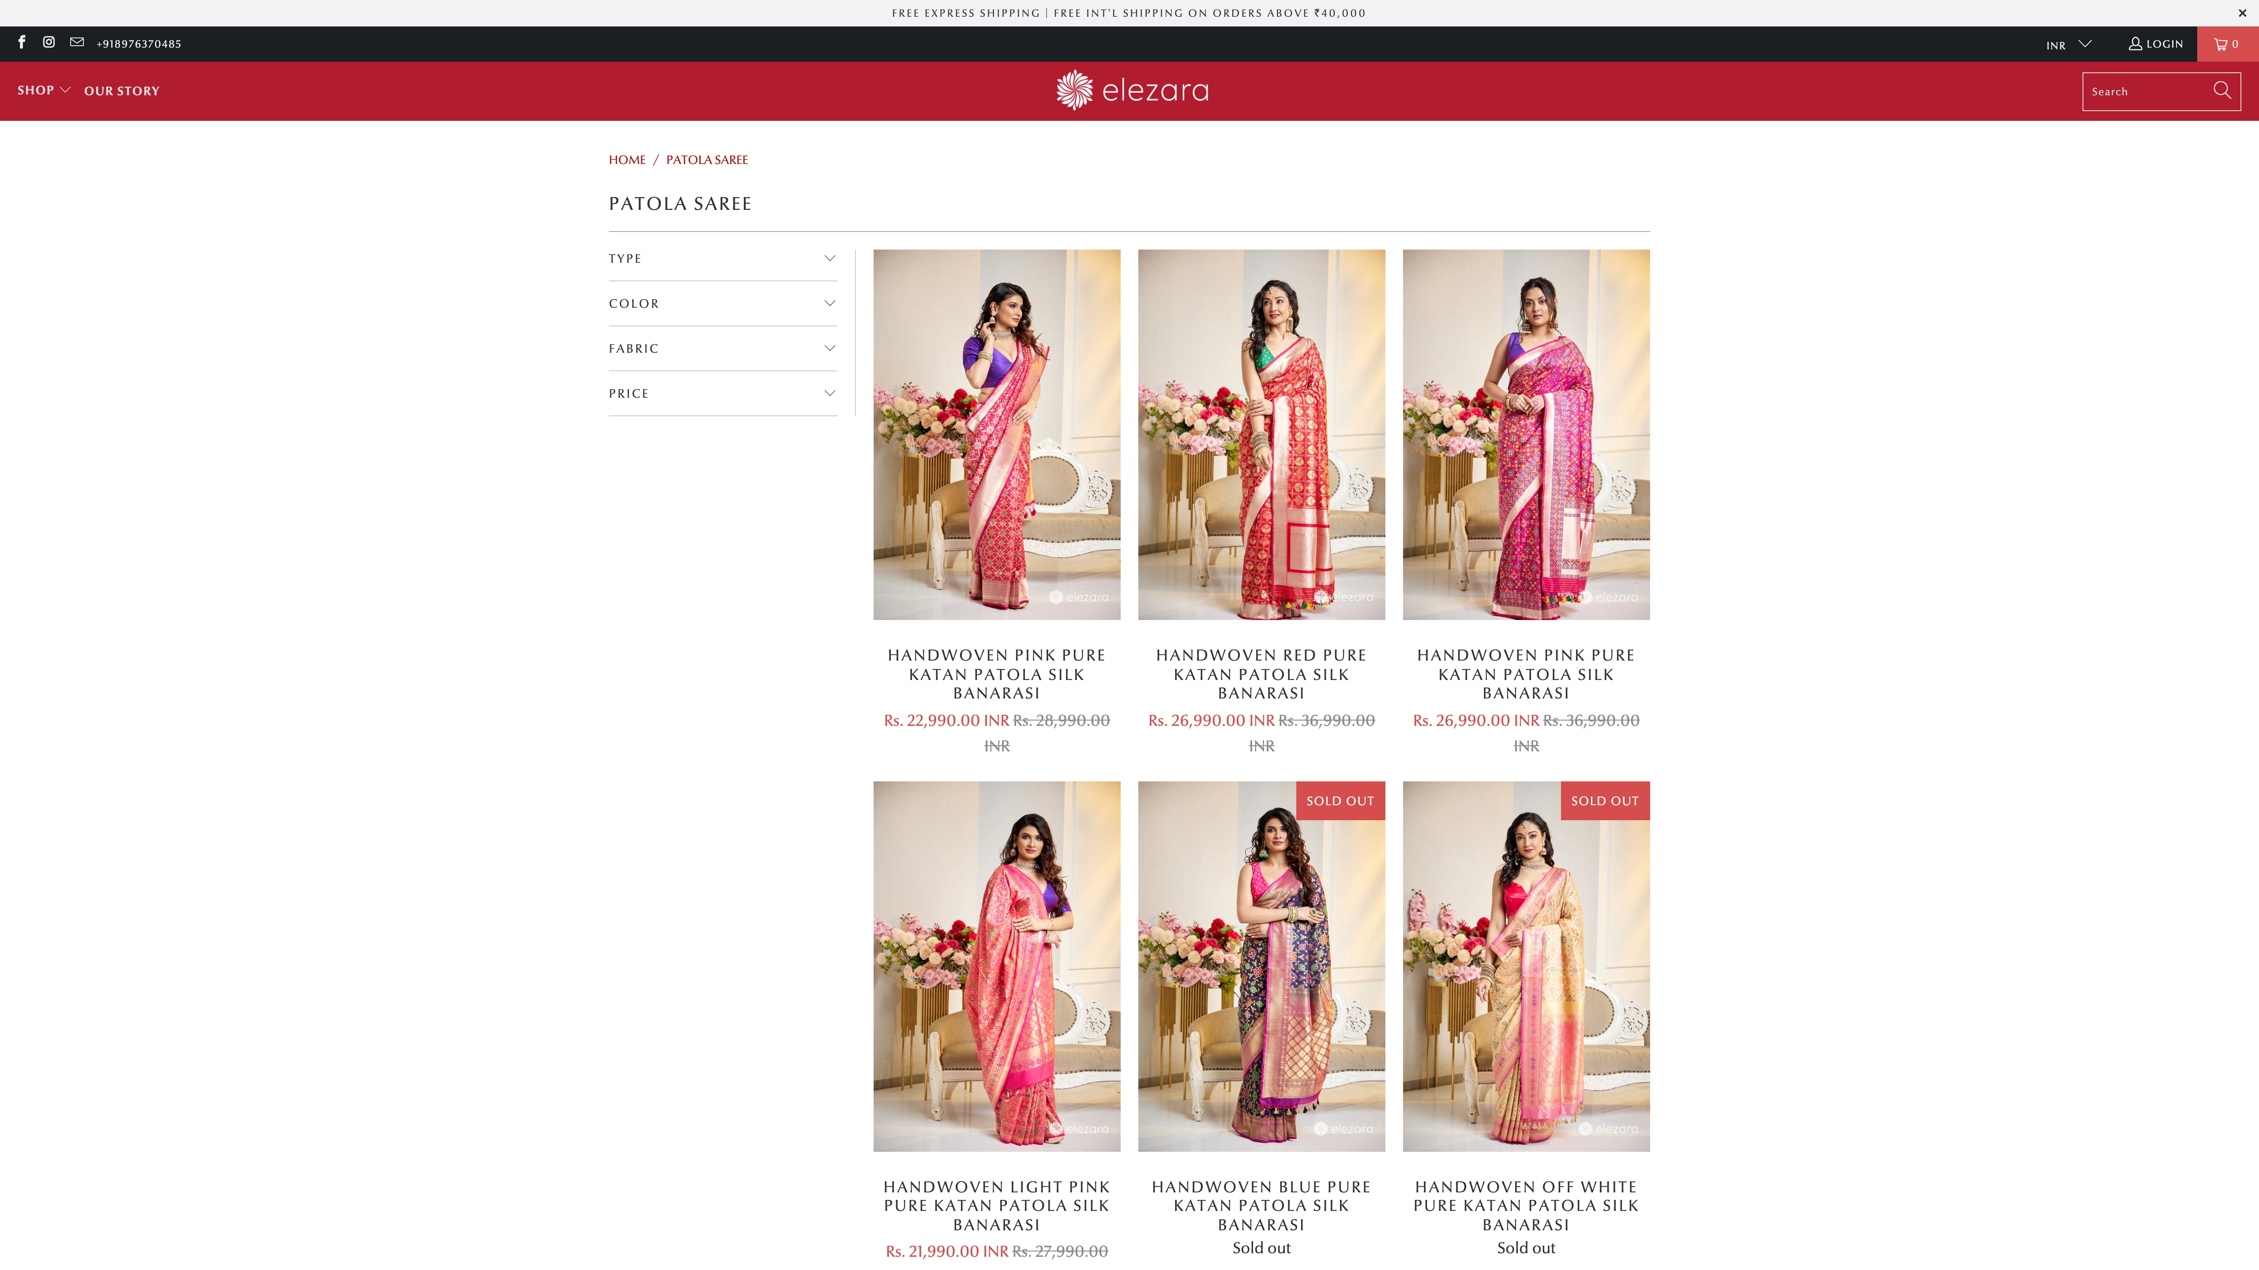Open the Instagram icon in the header
This screenshot has height=1270, width=2259.
[48, 42]
